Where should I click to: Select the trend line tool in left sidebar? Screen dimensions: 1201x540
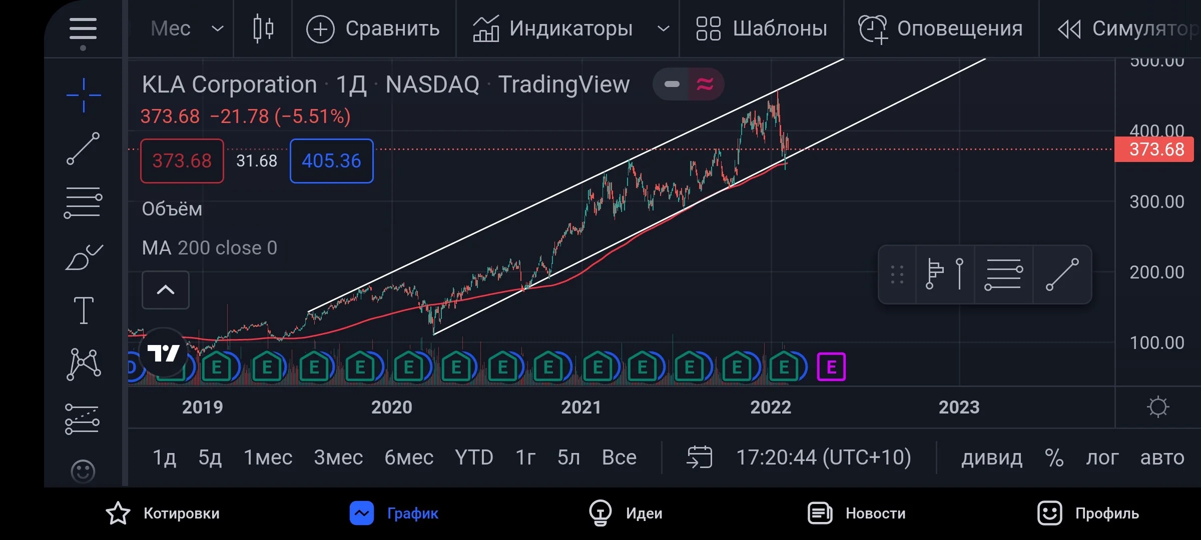coord(83,148)
